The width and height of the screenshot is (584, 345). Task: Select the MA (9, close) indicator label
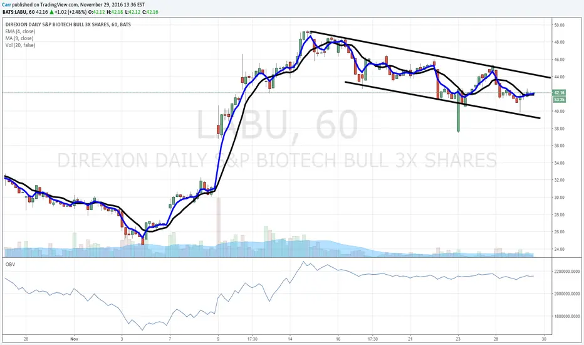[x=19, y=38]
